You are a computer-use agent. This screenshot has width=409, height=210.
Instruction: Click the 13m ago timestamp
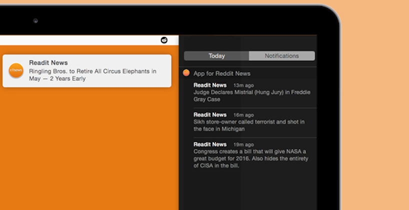pos(243,85)
